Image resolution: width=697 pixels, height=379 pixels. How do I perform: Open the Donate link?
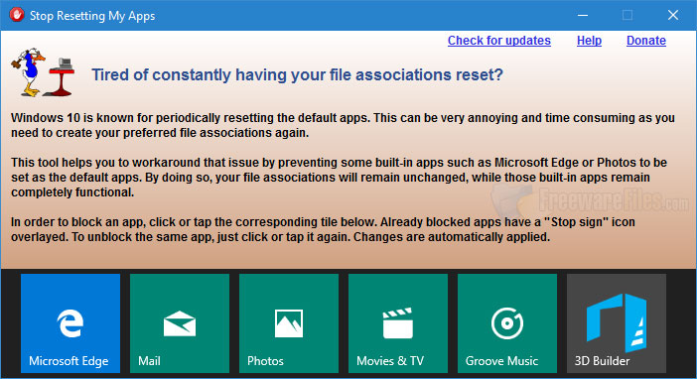point(646,41)
